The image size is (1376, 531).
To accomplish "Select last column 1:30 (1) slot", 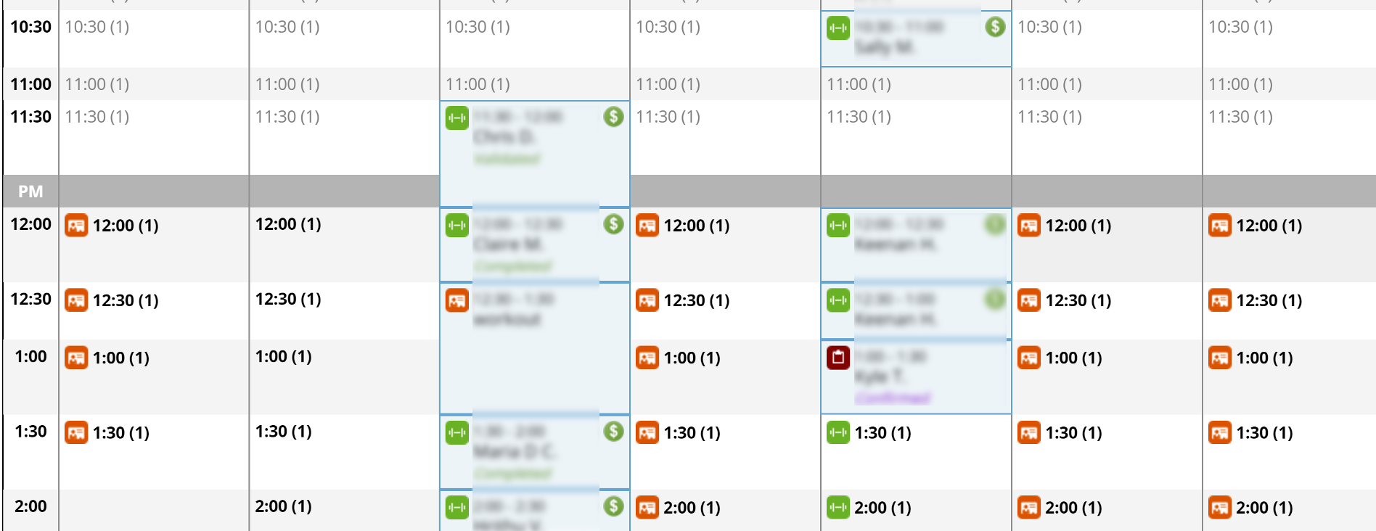I will [1264, 433].
